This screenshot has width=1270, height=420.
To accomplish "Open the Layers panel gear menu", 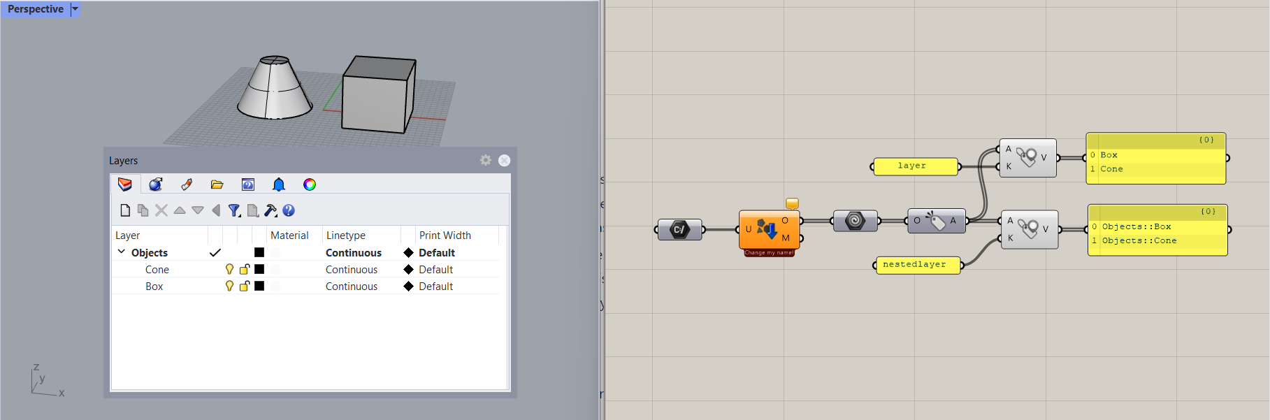I will tap(486, 160).
